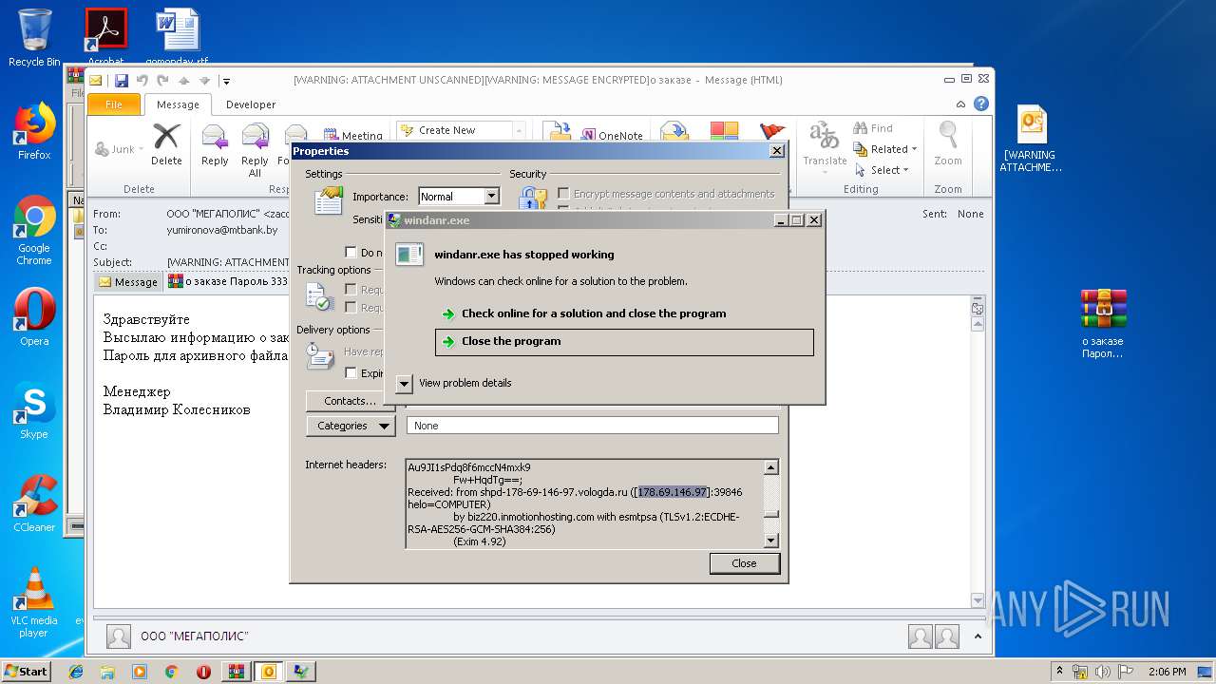Click the Save icon in quick access toolbar
1216x684 pixels.
121,81
